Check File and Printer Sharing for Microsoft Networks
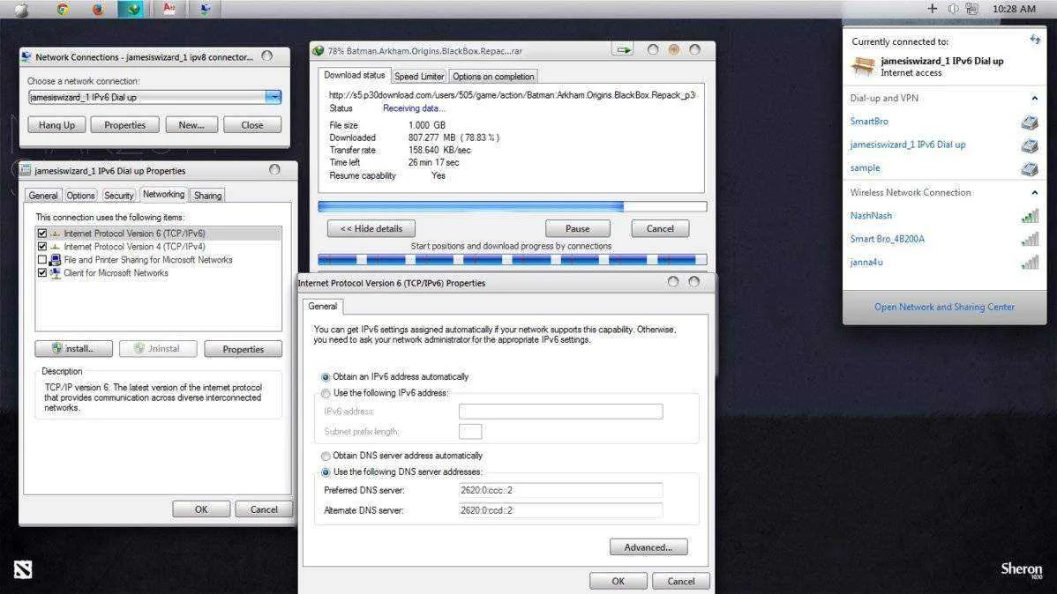 pyautogui.click(x=41, y=260)
